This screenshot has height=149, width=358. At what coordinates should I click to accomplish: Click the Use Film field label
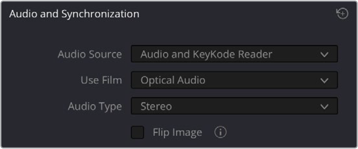tap(101, 80)
